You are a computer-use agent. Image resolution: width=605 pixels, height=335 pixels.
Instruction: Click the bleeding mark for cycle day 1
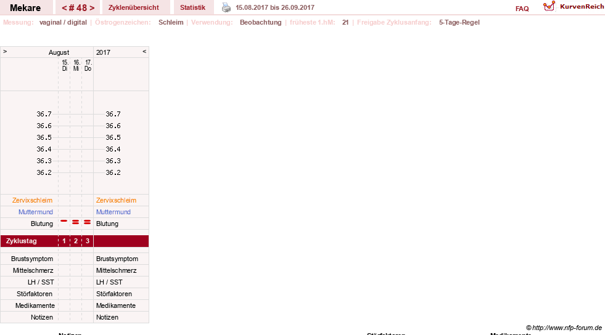64,221
